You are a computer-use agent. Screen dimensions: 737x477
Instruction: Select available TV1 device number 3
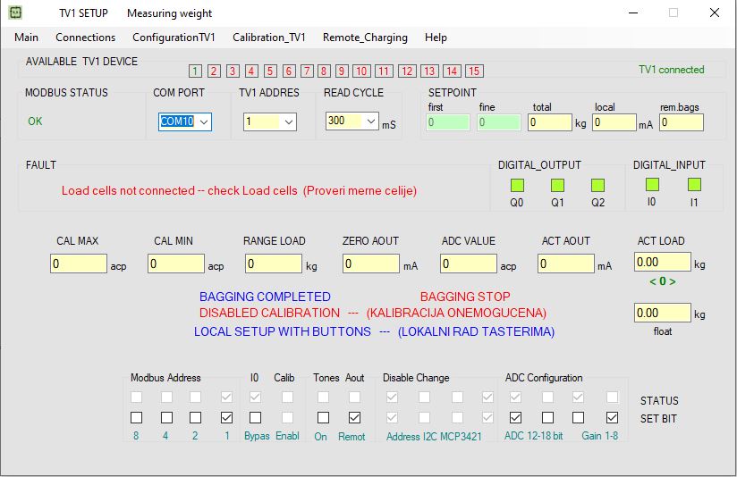(x=233, y=71)
